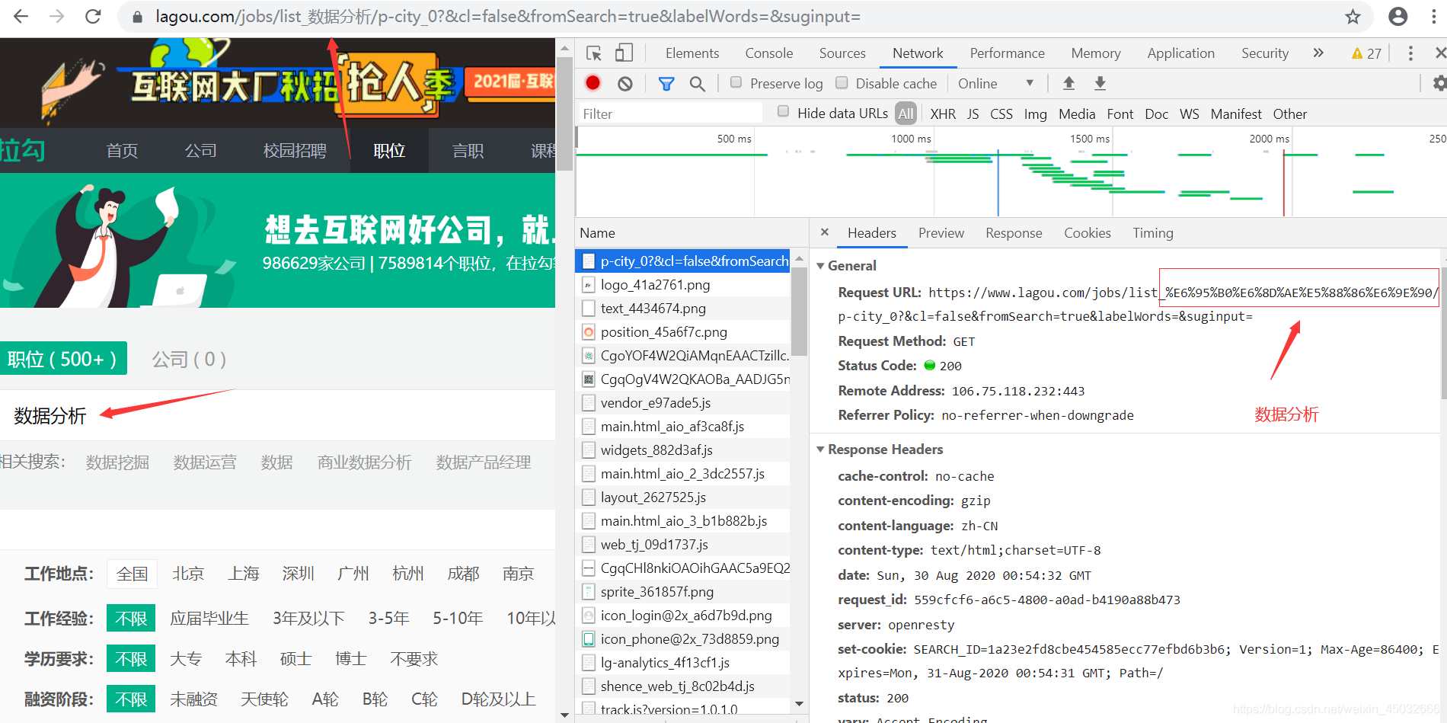Open the Preview tab for the request
Screen dimensions: 1447x723
pos(941,233)
